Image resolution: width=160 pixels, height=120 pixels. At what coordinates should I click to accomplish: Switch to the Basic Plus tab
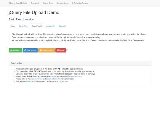point(23,26)
